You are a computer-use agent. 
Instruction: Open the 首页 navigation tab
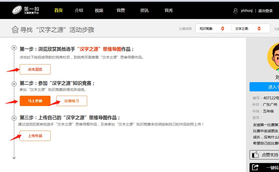tap(58, 11)
